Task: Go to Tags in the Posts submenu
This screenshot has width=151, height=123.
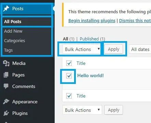Action: (x=8, y=50)
